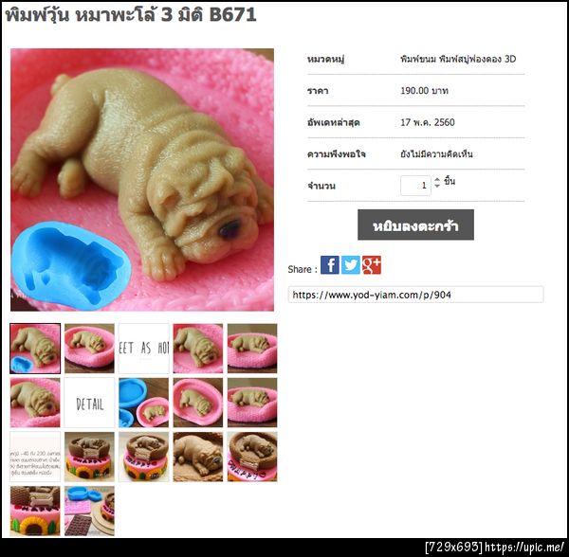Viewport: 569px width, 557px height.
Task: Share product on Twitter icon
Action: 351,265
